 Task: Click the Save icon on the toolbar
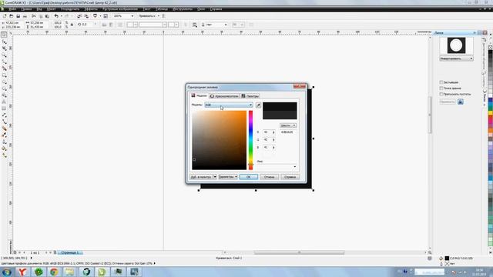18,16
